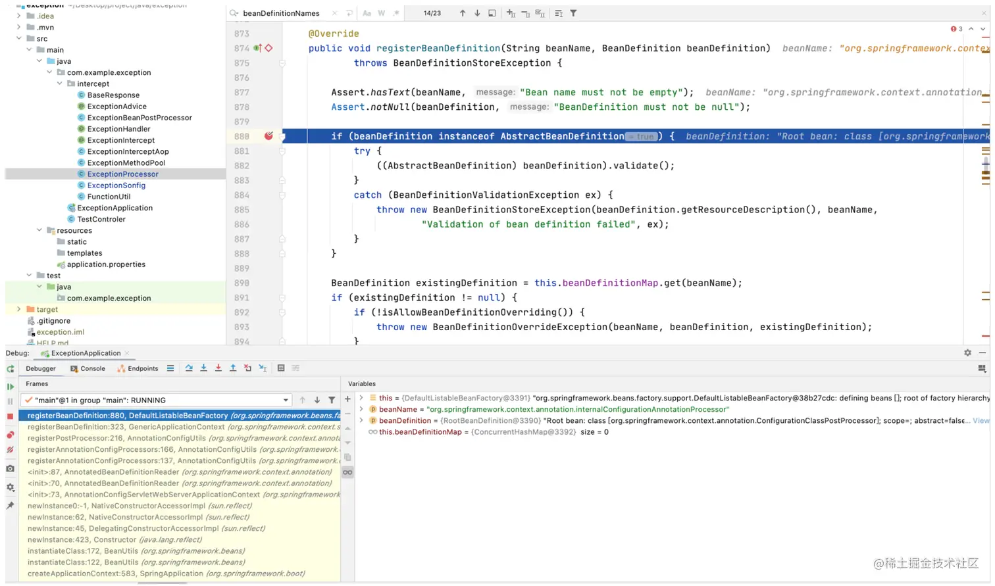Expand the target folder in project tree

[x=18, y=309]
